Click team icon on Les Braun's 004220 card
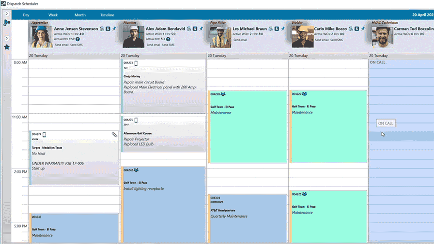Screen dimensions: 434x244 point(223,94)
